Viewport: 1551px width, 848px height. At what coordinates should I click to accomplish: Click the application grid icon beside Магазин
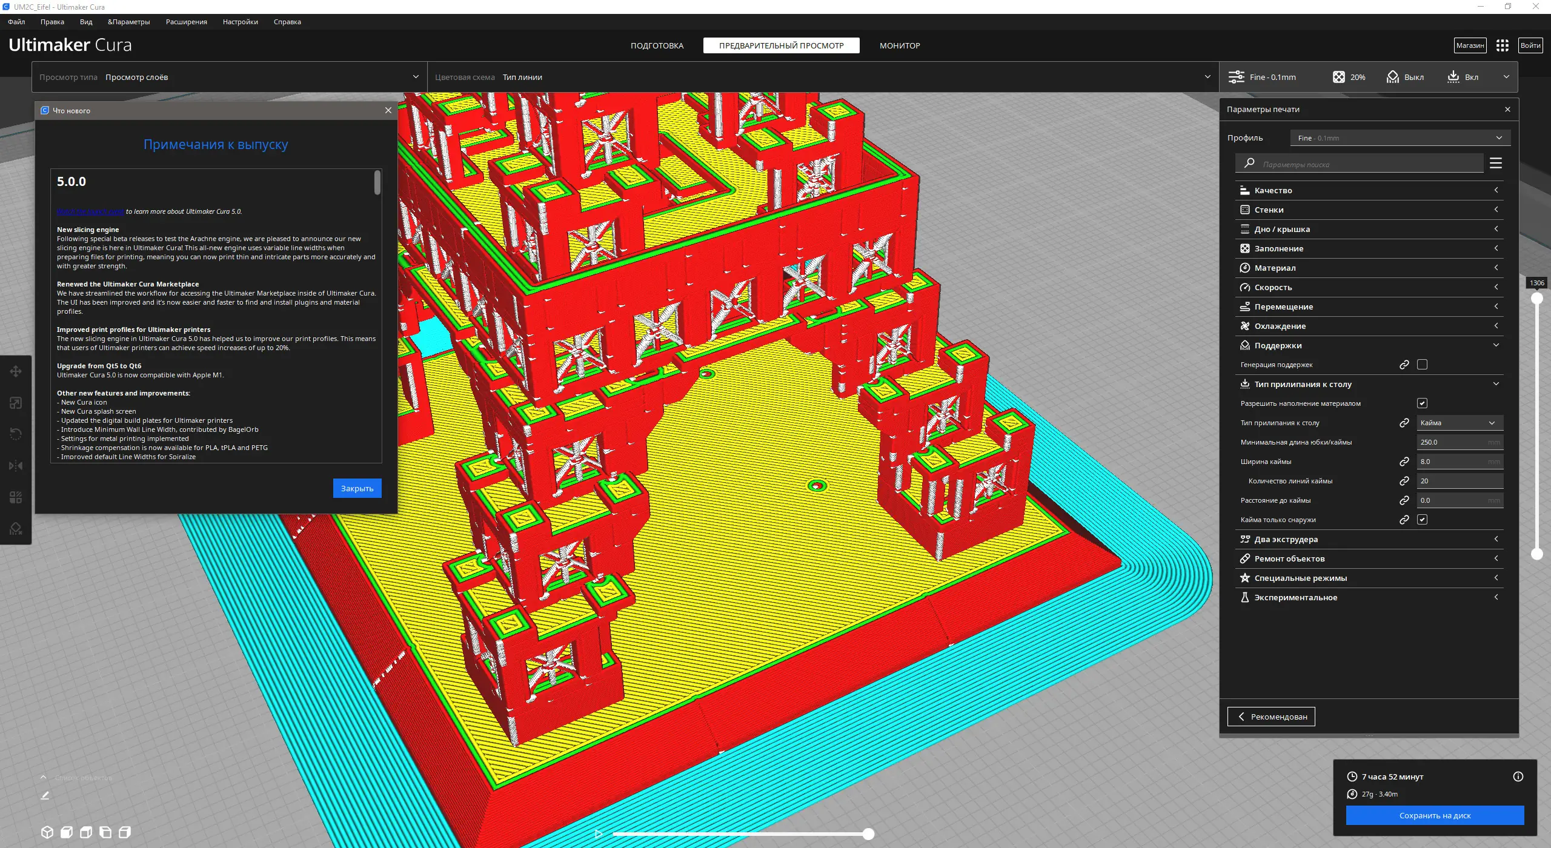pyautogui.click(x=1502, y=45)
